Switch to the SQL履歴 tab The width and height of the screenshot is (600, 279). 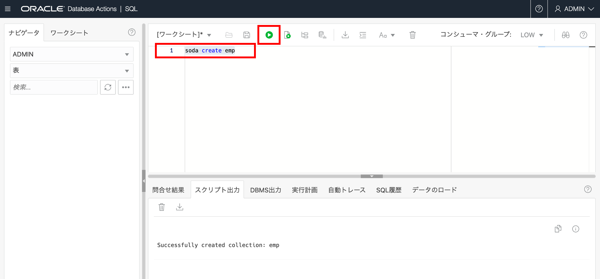[x=389, y=190]
